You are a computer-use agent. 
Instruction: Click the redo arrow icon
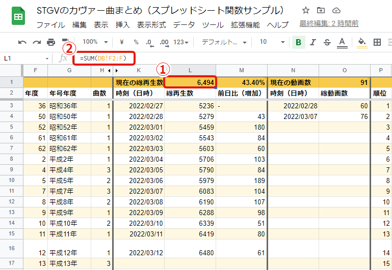pyautogui.click(x=37, y=42)
